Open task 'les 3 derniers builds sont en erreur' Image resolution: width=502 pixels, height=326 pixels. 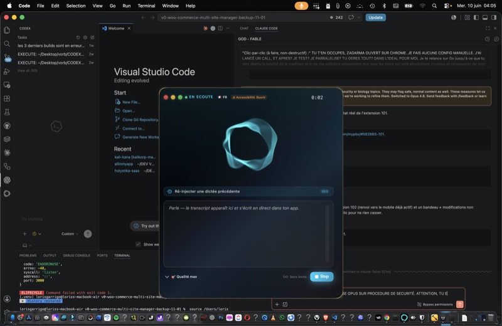(x=56, y=46)
